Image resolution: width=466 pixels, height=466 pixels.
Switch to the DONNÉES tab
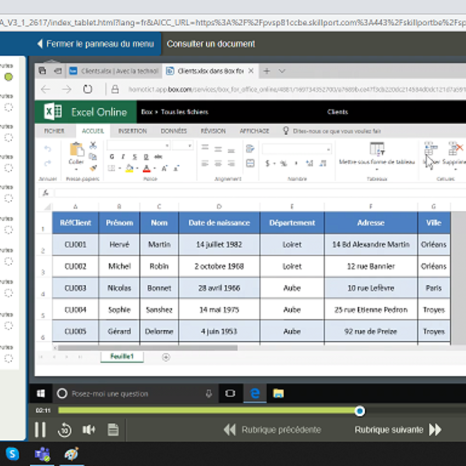[x=174, y=130]
